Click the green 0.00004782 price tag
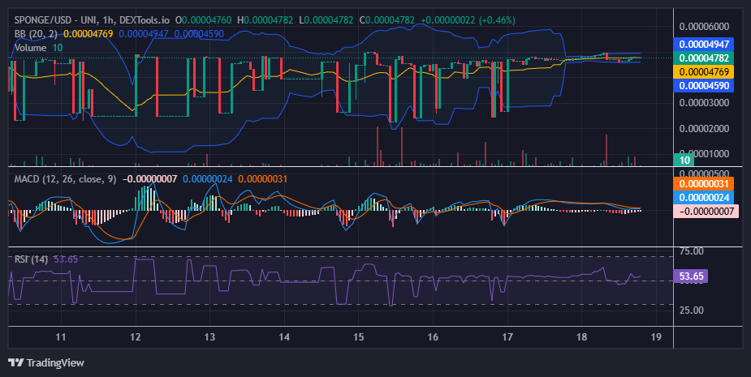751x377 pixels. pyautogui.click(x=704, y=58)
